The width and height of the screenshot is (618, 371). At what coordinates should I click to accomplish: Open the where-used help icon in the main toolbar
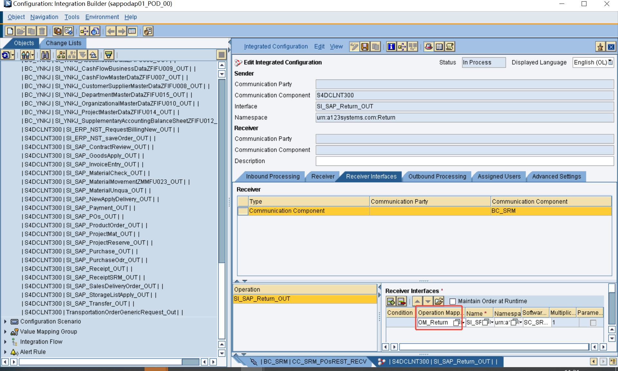(x=95, y=31)
